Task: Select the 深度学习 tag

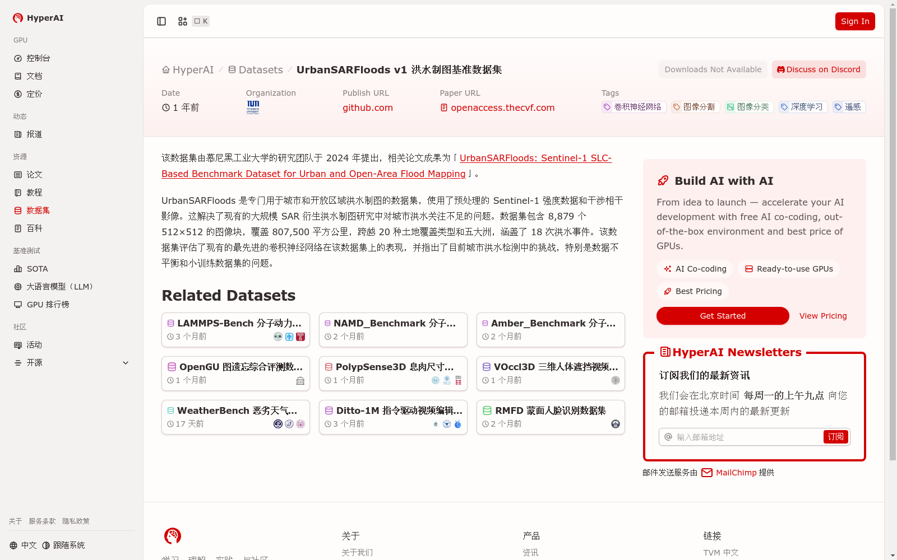Action: [x=803, y=107]
